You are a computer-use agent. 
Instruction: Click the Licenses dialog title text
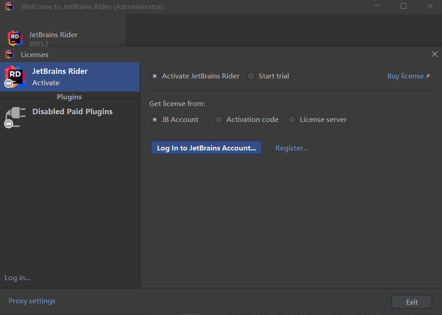(34, 54)
